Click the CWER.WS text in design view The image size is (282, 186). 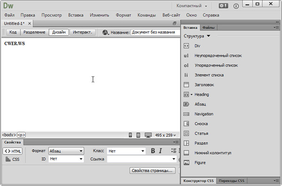point(15,44)
